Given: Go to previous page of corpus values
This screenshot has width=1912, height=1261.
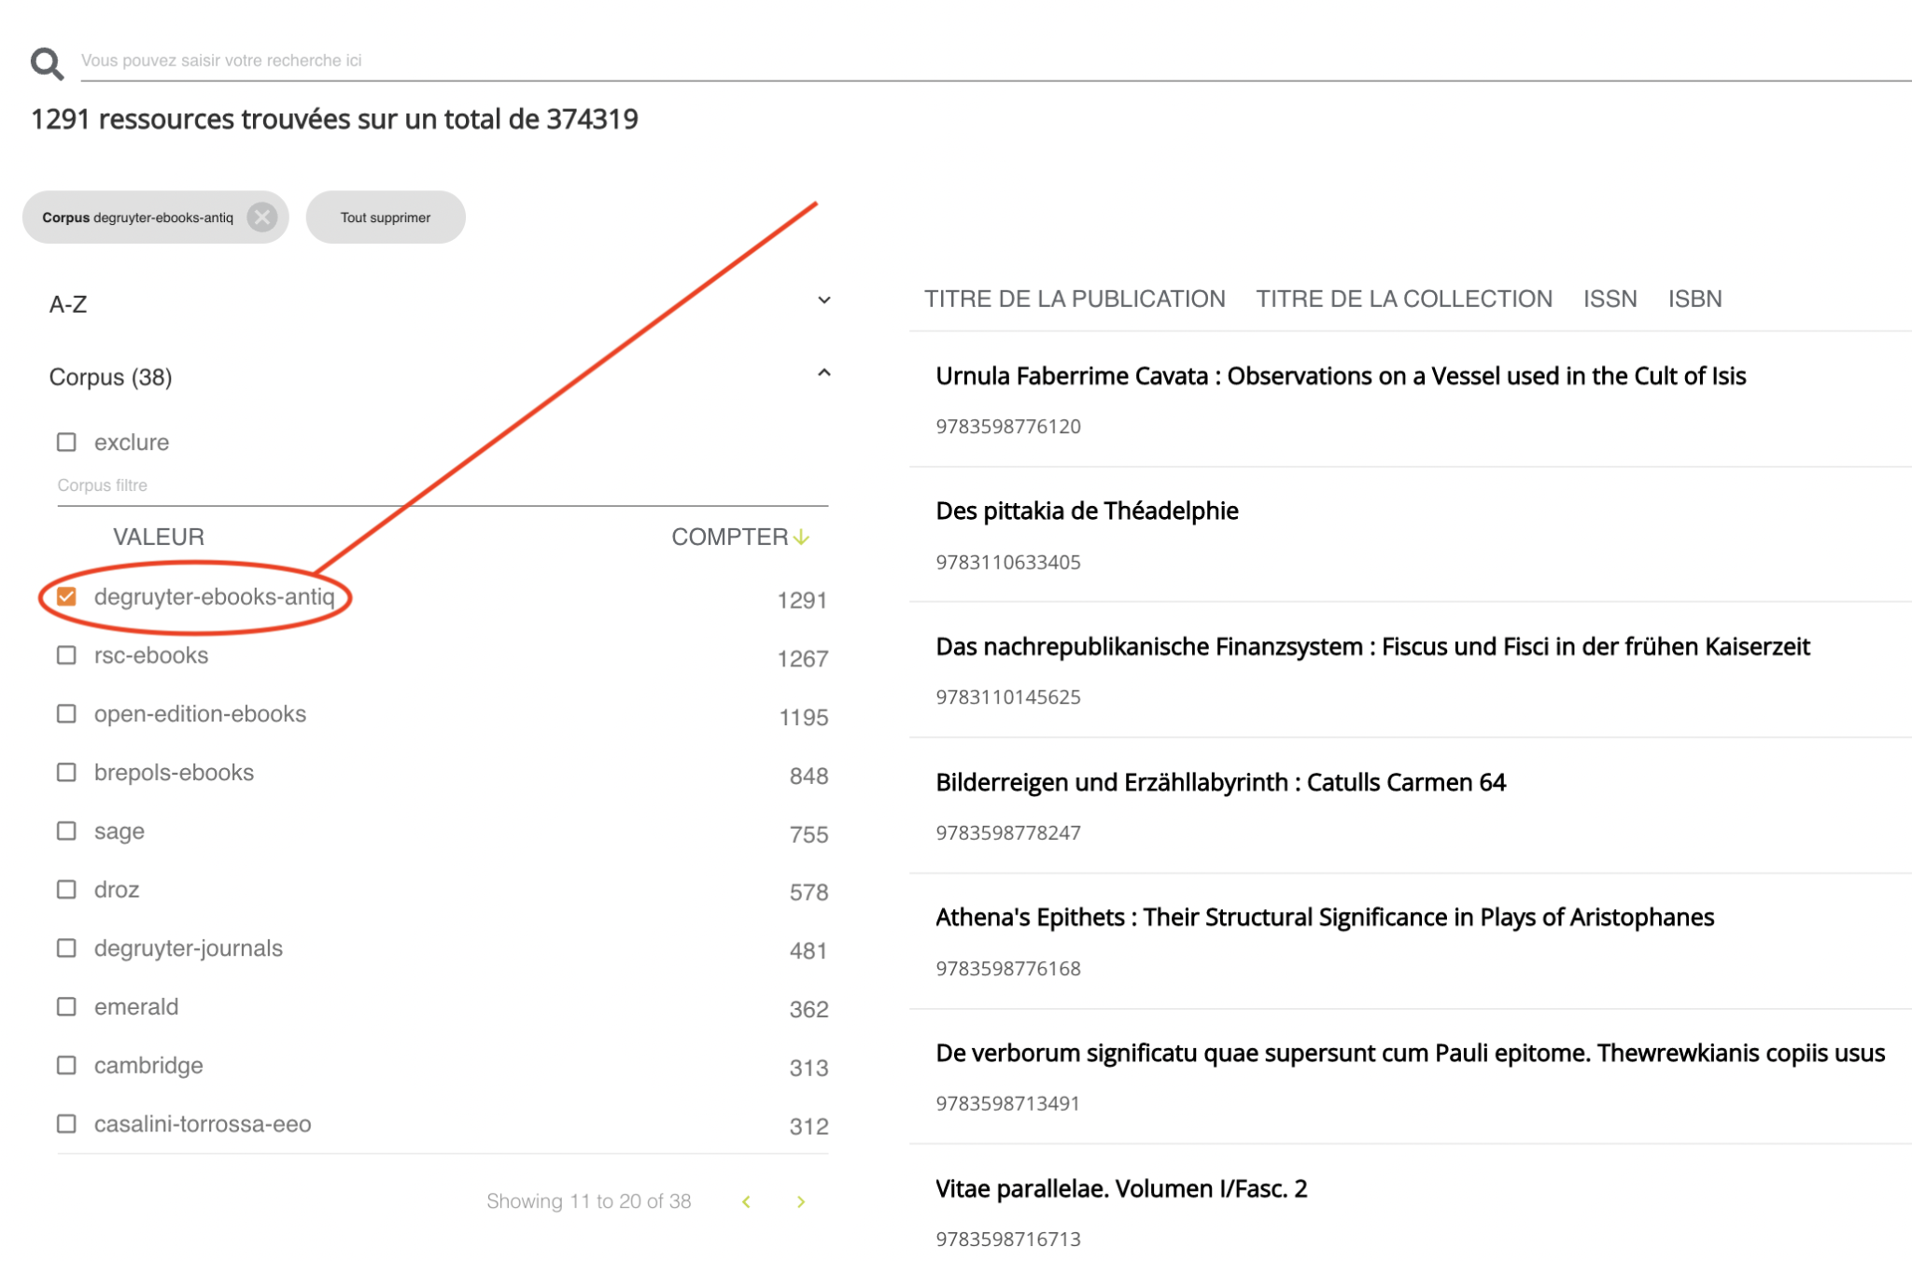Looking at the screenshot, I should pos(746,1202).
